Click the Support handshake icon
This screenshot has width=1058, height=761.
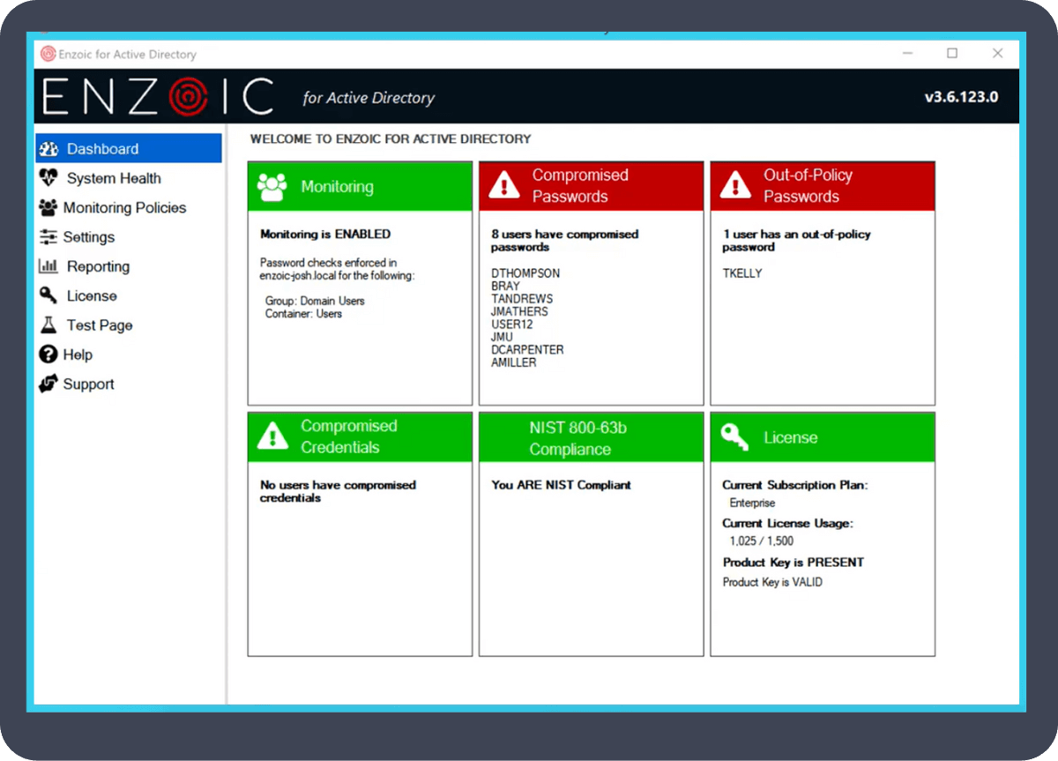pyautogui.click(x=48, y=384)
